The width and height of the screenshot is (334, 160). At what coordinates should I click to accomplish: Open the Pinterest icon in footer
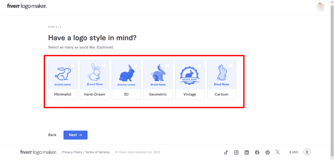pos(267,152)
